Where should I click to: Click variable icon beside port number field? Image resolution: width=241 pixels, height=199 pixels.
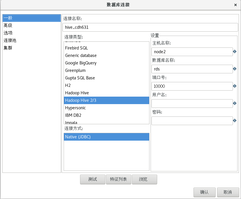point(235,86)
